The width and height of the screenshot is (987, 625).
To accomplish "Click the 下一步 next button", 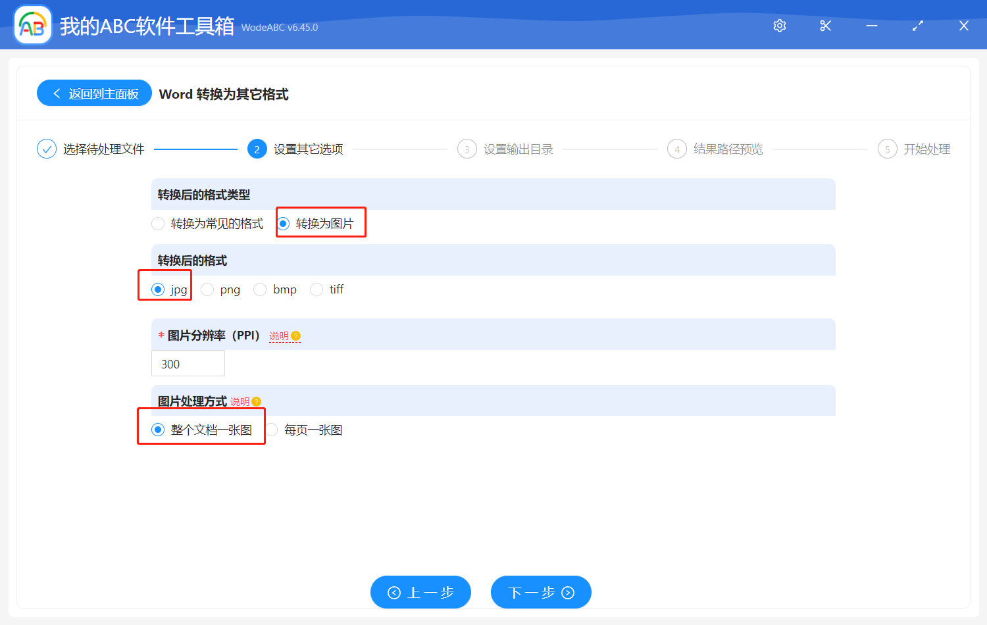I will (x=541, y=592).
